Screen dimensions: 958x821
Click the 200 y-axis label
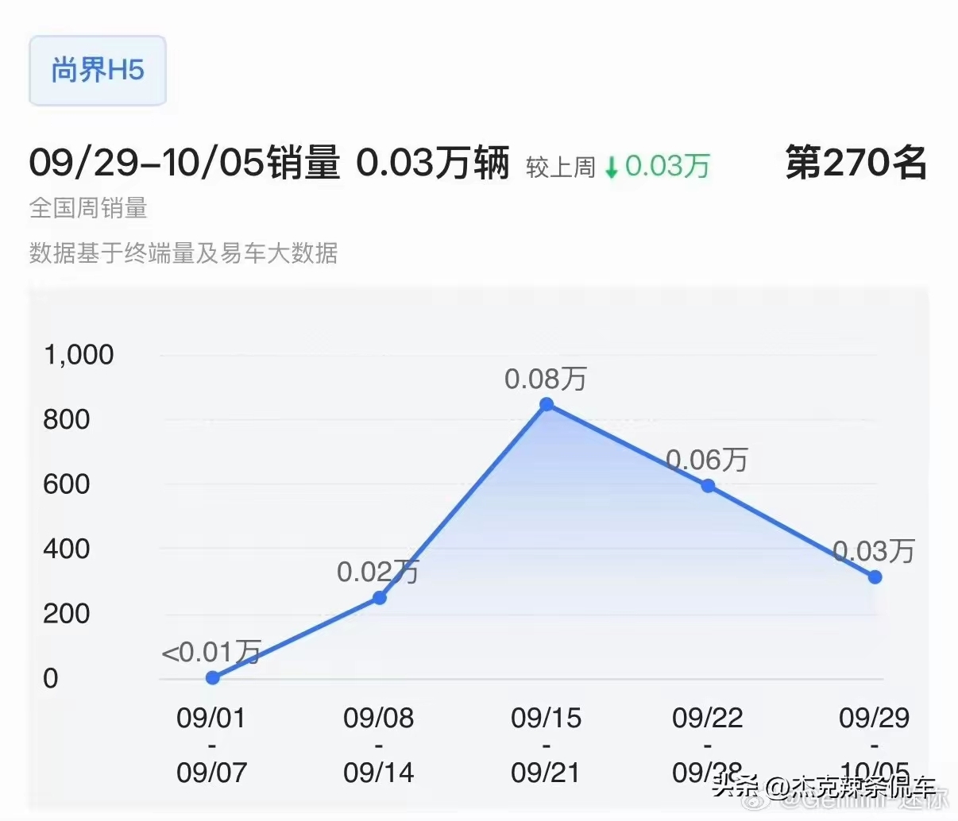click(67, 614)
